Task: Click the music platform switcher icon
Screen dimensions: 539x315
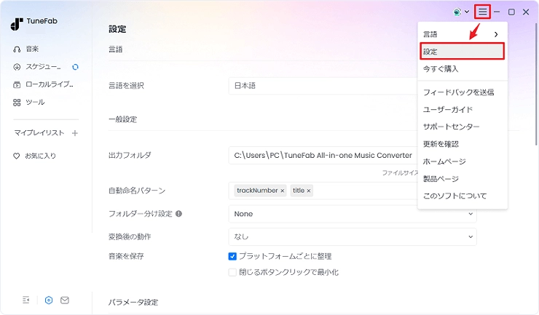Action: [x=457, y=12]
